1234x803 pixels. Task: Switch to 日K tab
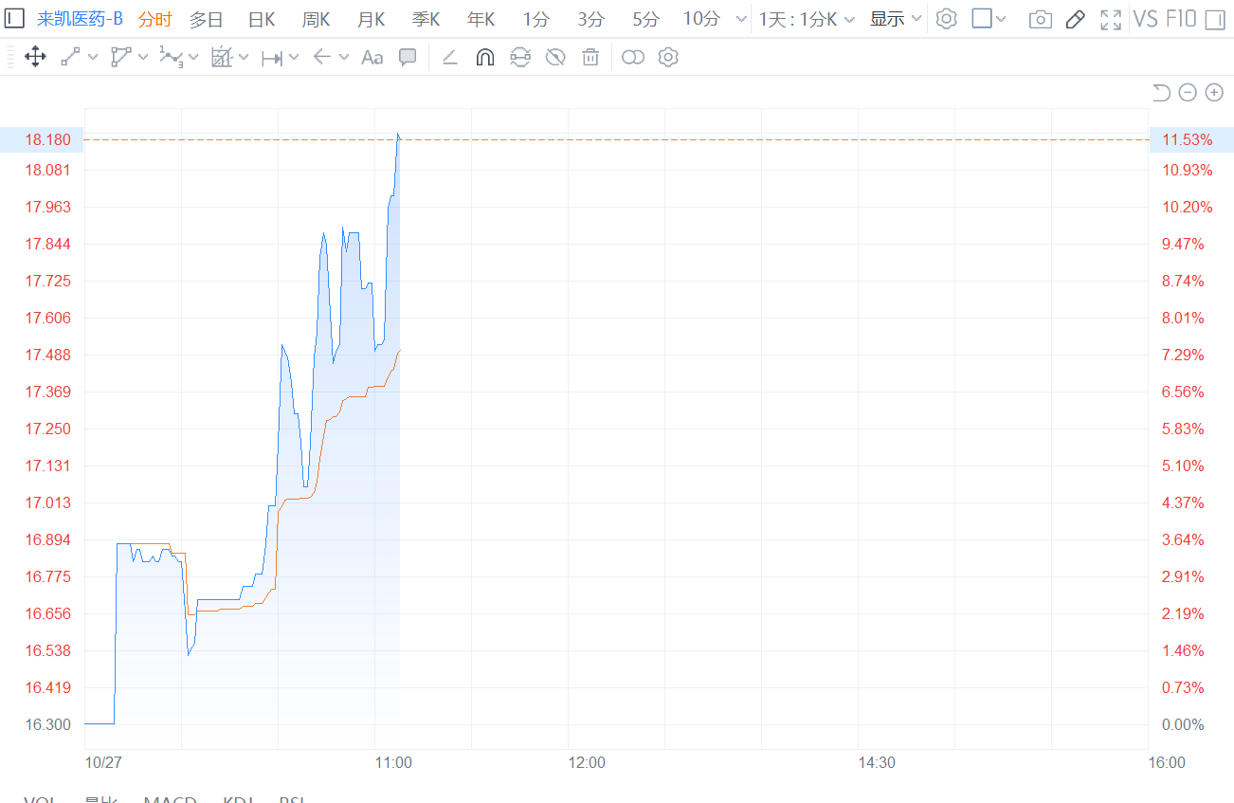click(262, 19)
